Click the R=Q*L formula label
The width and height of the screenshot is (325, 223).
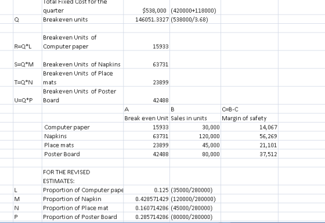[x=23, y=46]
